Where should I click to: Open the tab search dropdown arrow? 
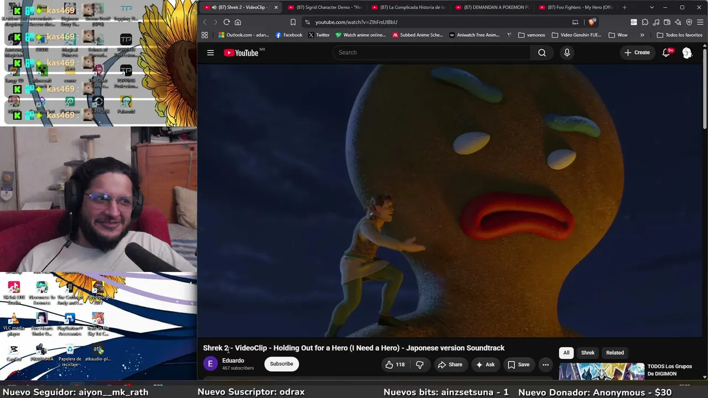click(652, 7)
